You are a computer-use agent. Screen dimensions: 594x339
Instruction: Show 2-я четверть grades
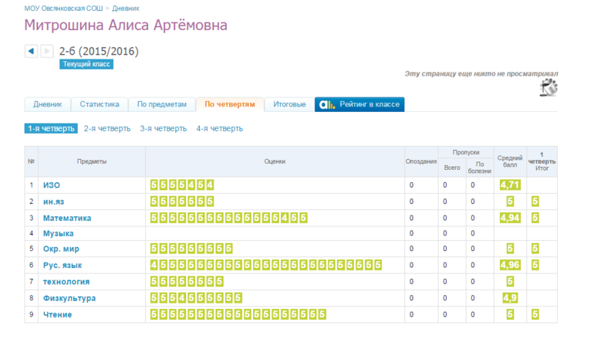107,129
